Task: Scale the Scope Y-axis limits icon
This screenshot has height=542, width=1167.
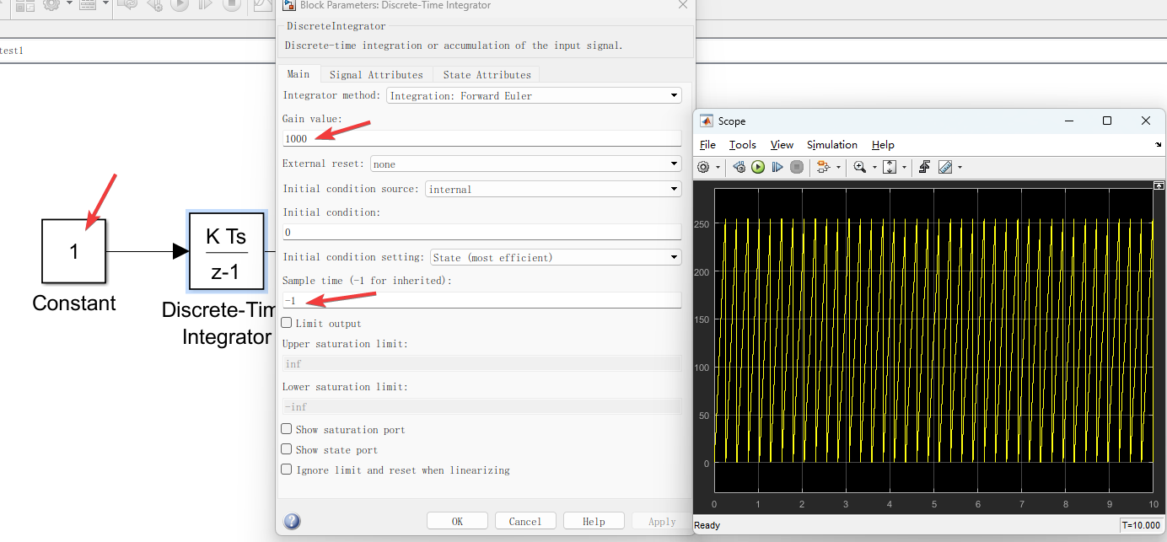Action: coord(890,167)
